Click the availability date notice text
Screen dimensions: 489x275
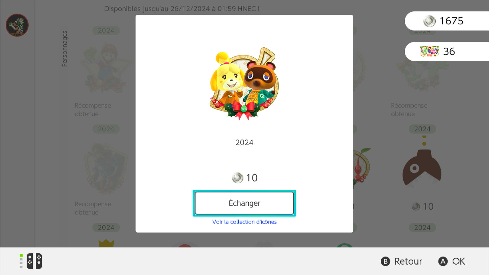[x=182, y=9]
